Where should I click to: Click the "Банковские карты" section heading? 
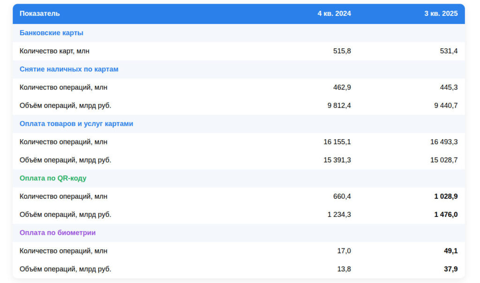pyautogui.click(x=52, y=33)
